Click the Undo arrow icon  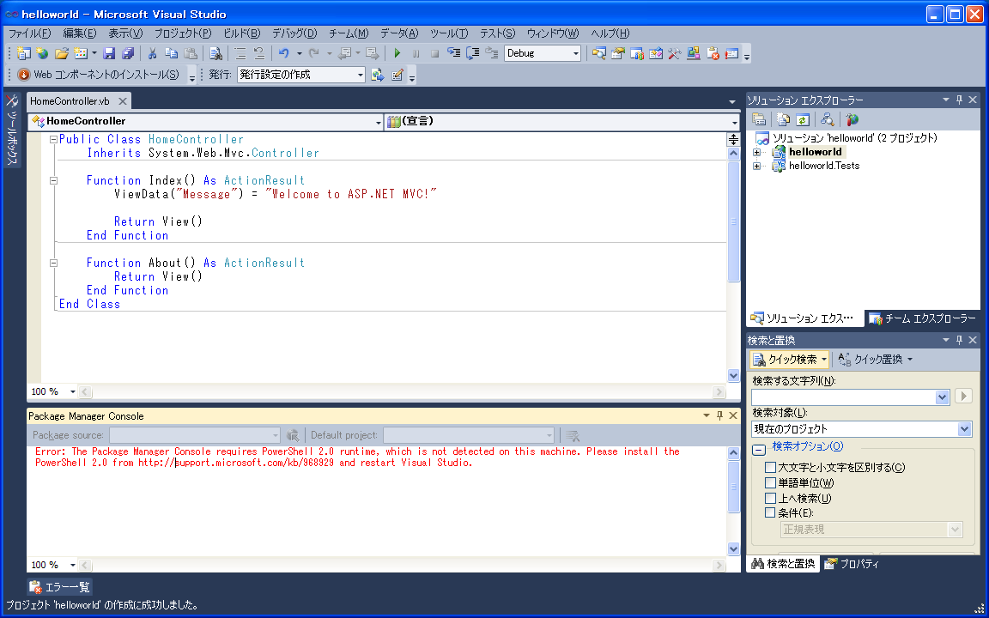[284, 53]
